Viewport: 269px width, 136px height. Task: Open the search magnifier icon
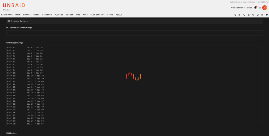[x=235, y=15]
